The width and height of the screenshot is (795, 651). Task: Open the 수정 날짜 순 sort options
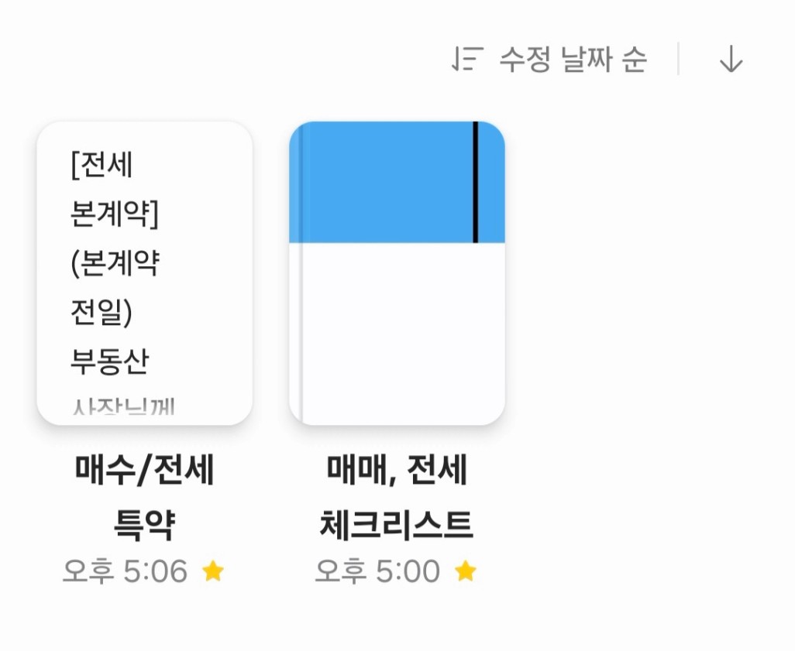pyautogui.click(x=573, y=60)
